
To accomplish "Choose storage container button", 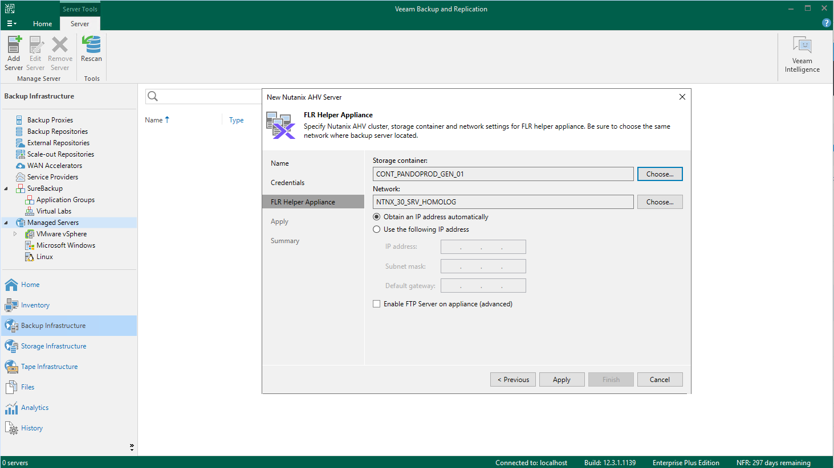I will [x=660, y=174].
